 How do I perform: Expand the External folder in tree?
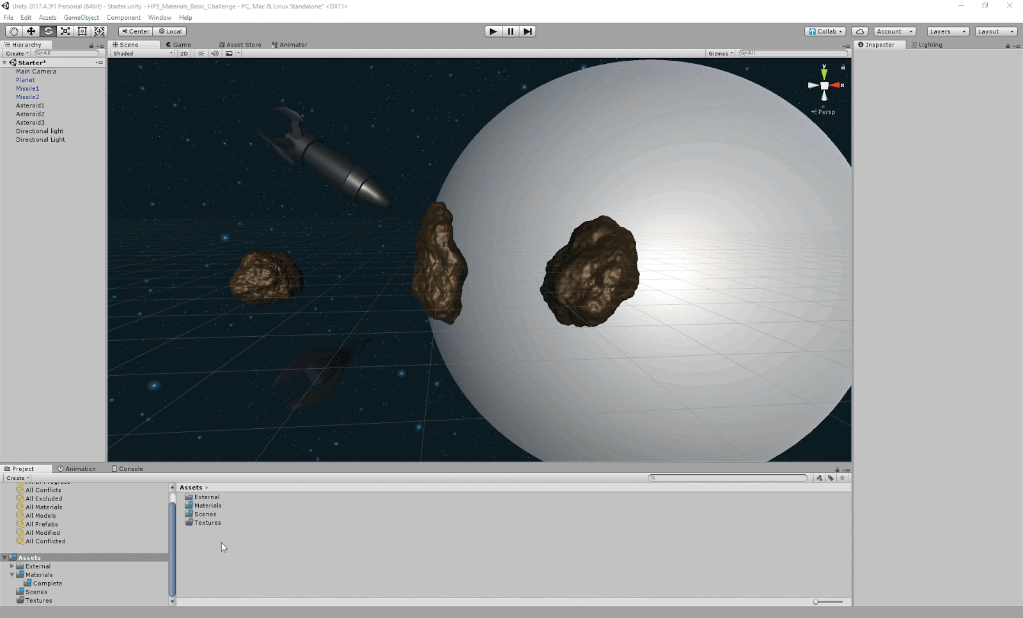pos(12,566)
